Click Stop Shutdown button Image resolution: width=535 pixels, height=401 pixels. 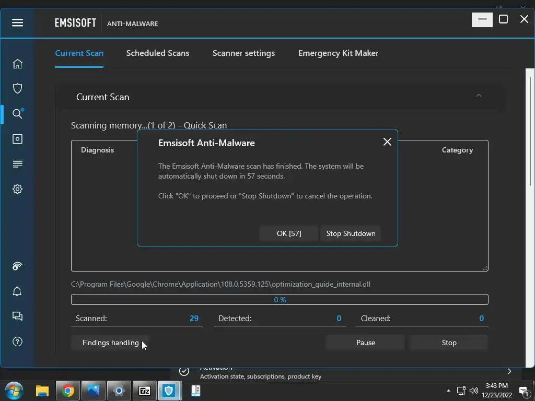[351, 233]
